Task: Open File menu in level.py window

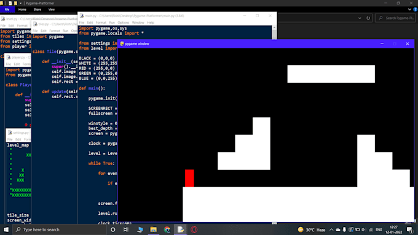Action: coord(3,26)
